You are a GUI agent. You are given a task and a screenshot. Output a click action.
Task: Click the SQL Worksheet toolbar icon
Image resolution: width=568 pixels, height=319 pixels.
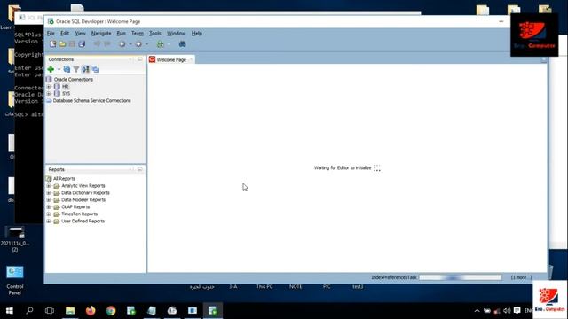[x=160, y=44]
